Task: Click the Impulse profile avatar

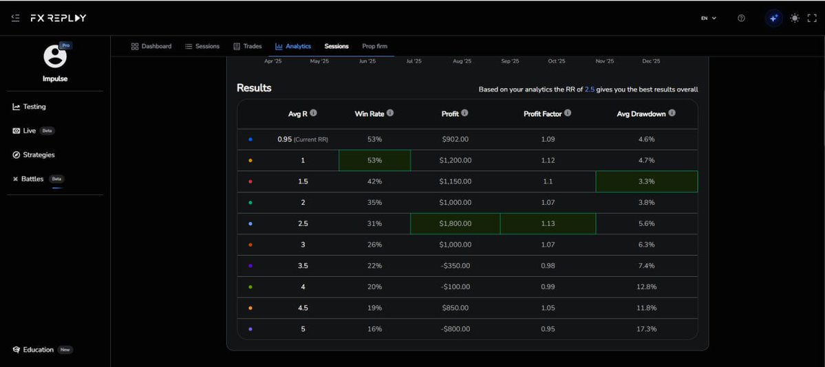Action: click(x=55, y=56)
